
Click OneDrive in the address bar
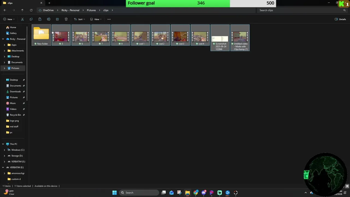pyautogui.click(x=48, y=10)
